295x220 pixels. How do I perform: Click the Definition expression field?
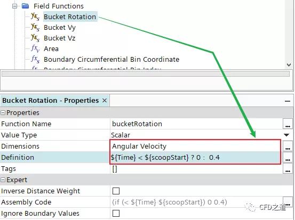197,157
